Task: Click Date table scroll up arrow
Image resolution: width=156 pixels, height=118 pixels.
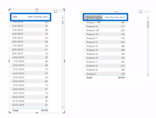Action: (62, 18)
